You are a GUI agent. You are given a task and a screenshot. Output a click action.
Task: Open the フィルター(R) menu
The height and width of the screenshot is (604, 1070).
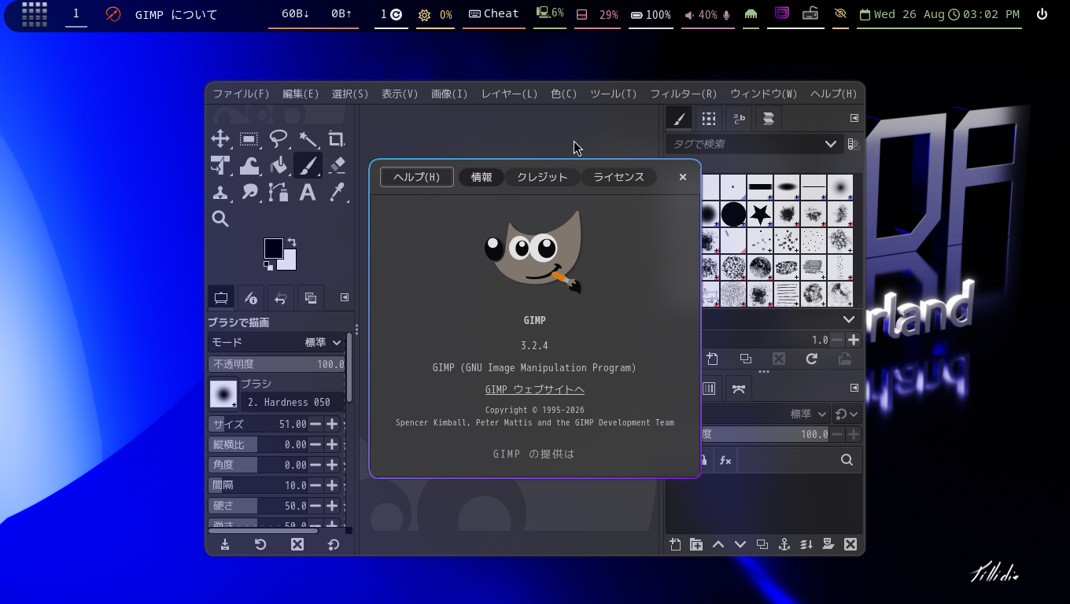pos(684,94)
